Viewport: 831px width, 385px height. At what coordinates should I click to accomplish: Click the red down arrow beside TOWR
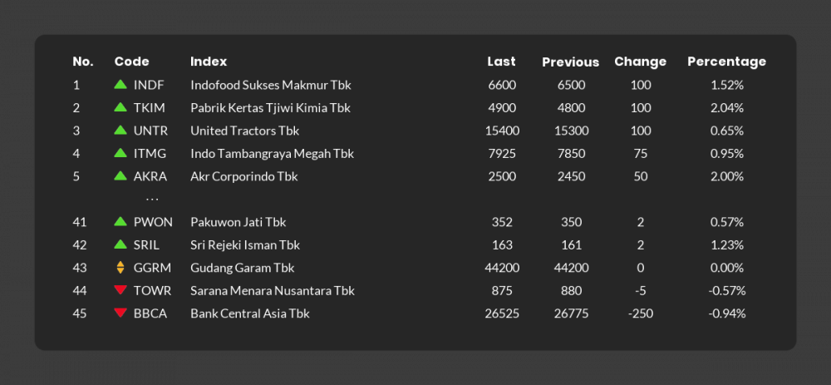(120, 290)
